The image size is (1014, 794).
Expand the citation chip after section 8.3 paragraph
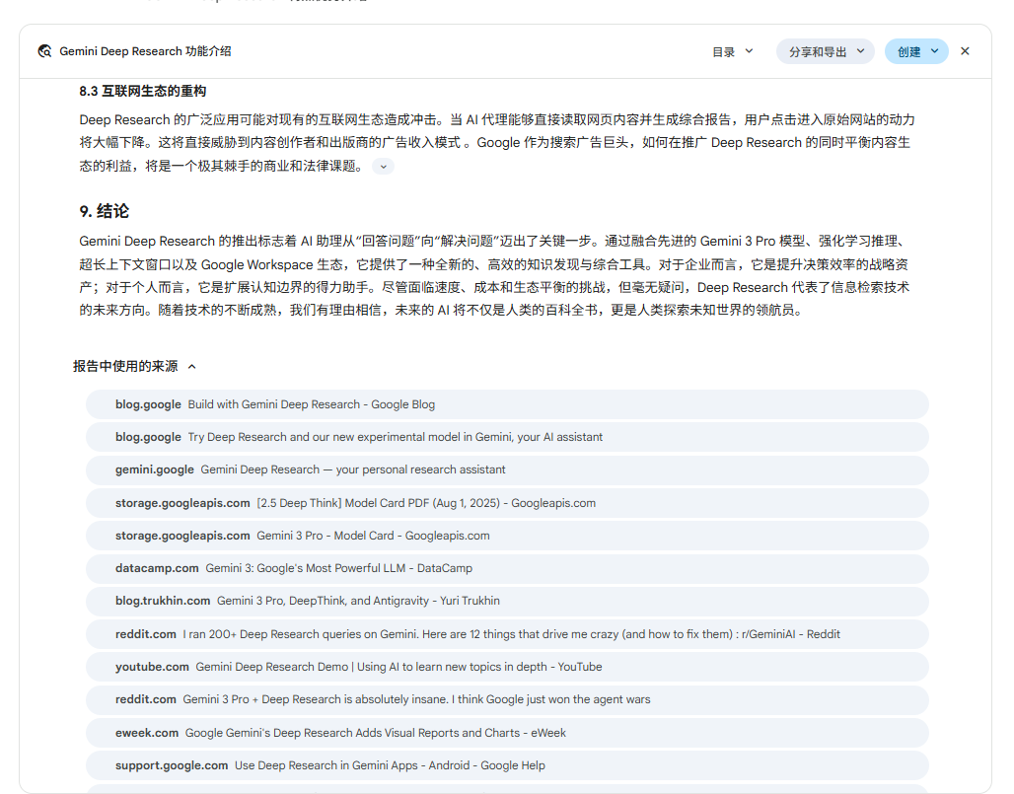point(383,167)
